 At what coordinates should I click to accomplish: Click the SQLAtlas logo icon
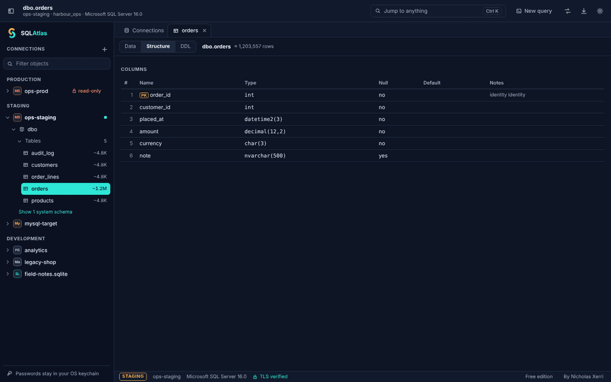[x=12, y=33]
